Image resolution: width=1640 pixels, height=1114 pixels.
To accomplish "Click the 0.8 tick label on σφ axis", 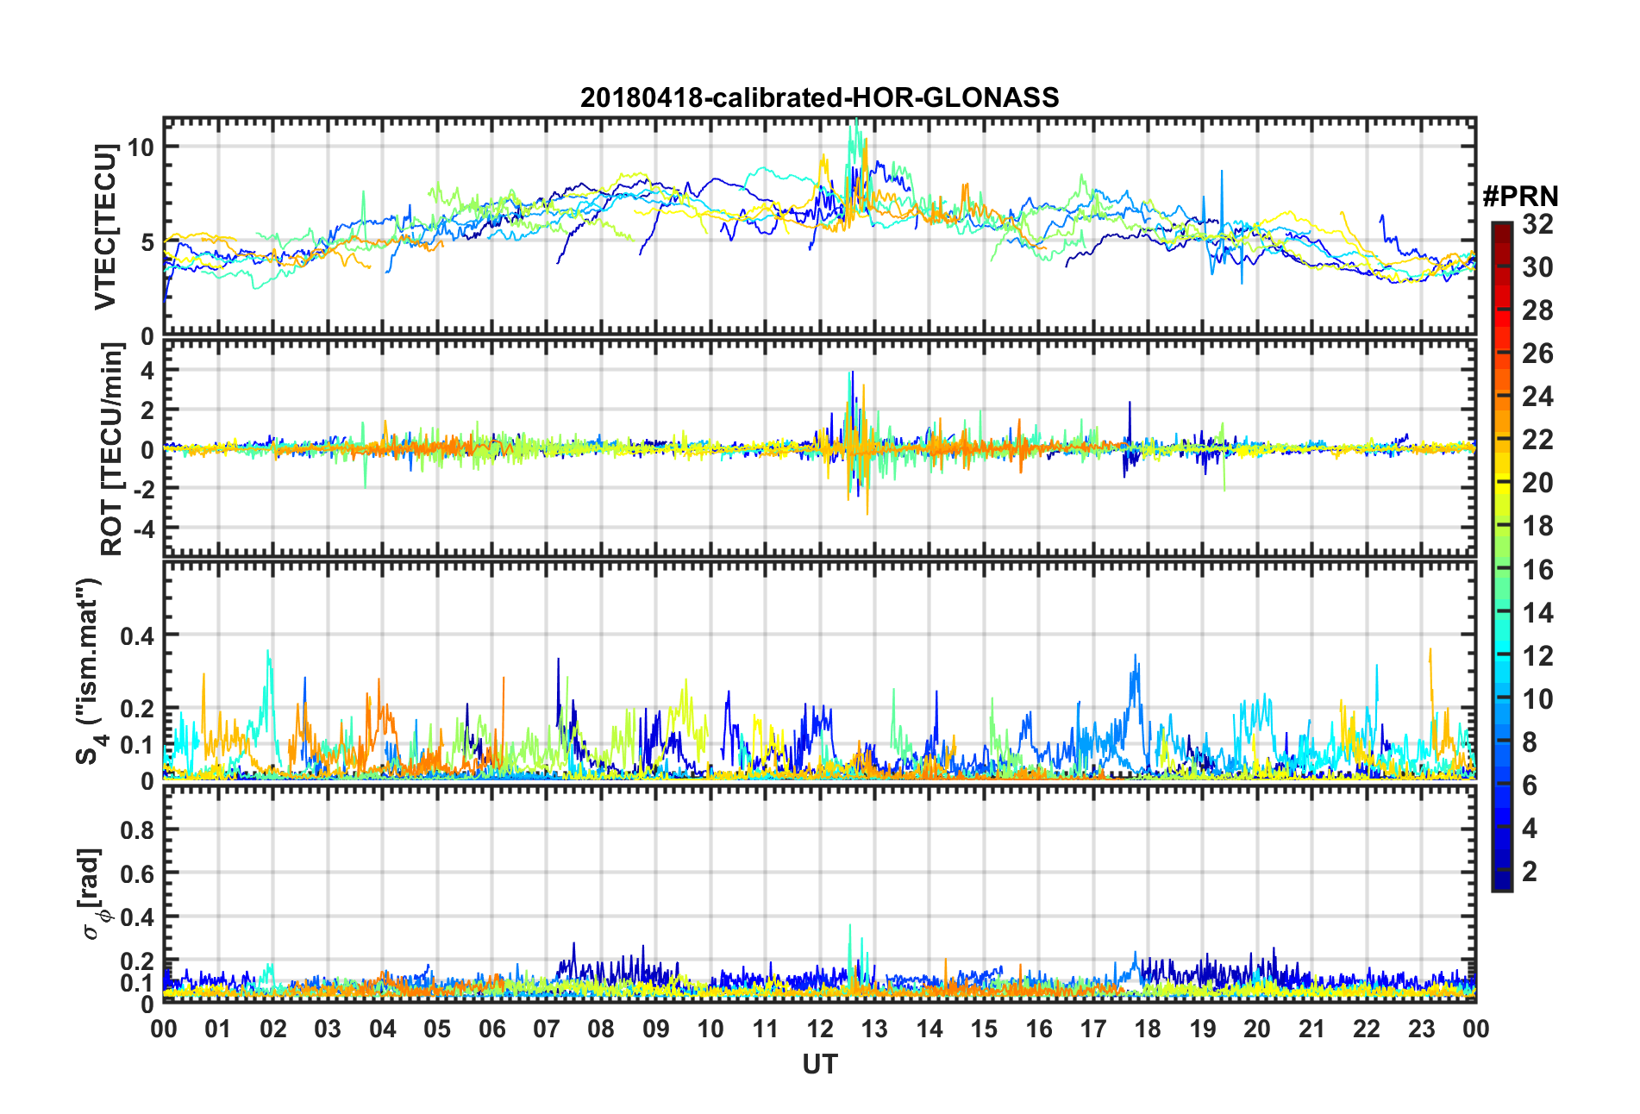I will [137, 830].
